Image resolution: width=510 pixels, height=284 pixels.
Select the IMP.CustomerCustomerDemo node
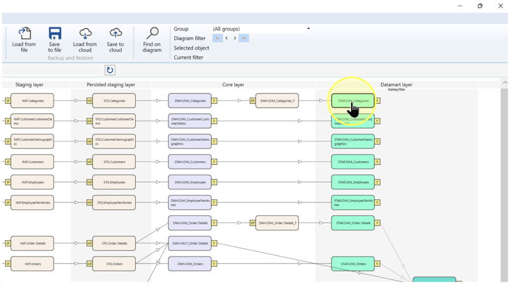[x=33, y=121]
